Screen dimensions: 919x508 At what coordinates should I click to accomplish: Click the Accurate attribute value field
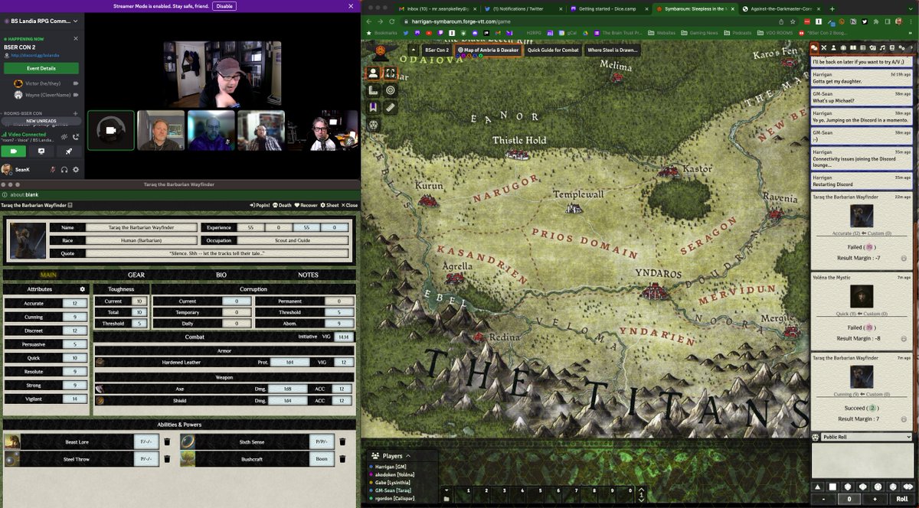click(74, 304)
